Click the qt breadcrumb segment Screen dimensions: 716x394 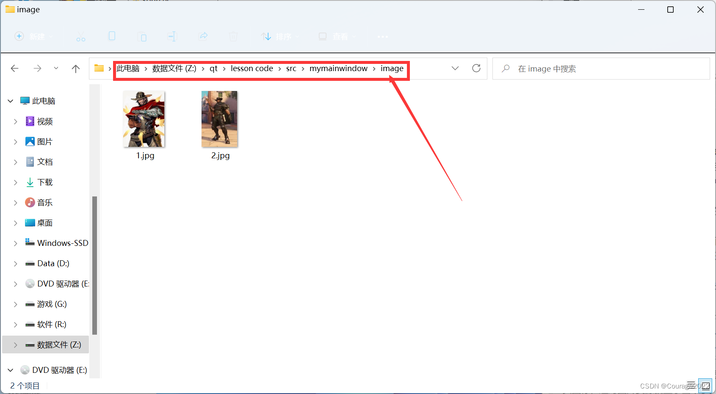(213, 69)
